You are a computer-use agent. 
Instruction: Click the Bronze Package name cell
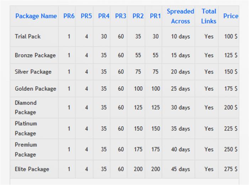35,55
